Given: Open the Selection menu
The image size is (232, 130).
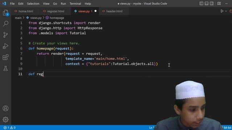Looking at the screenshot, I should click(33, 4).
